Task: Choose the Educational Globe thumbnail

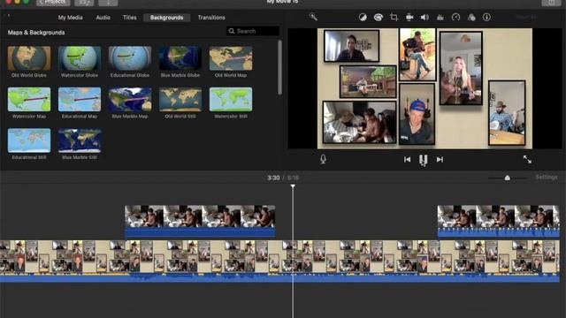Action: pos(130,58)
